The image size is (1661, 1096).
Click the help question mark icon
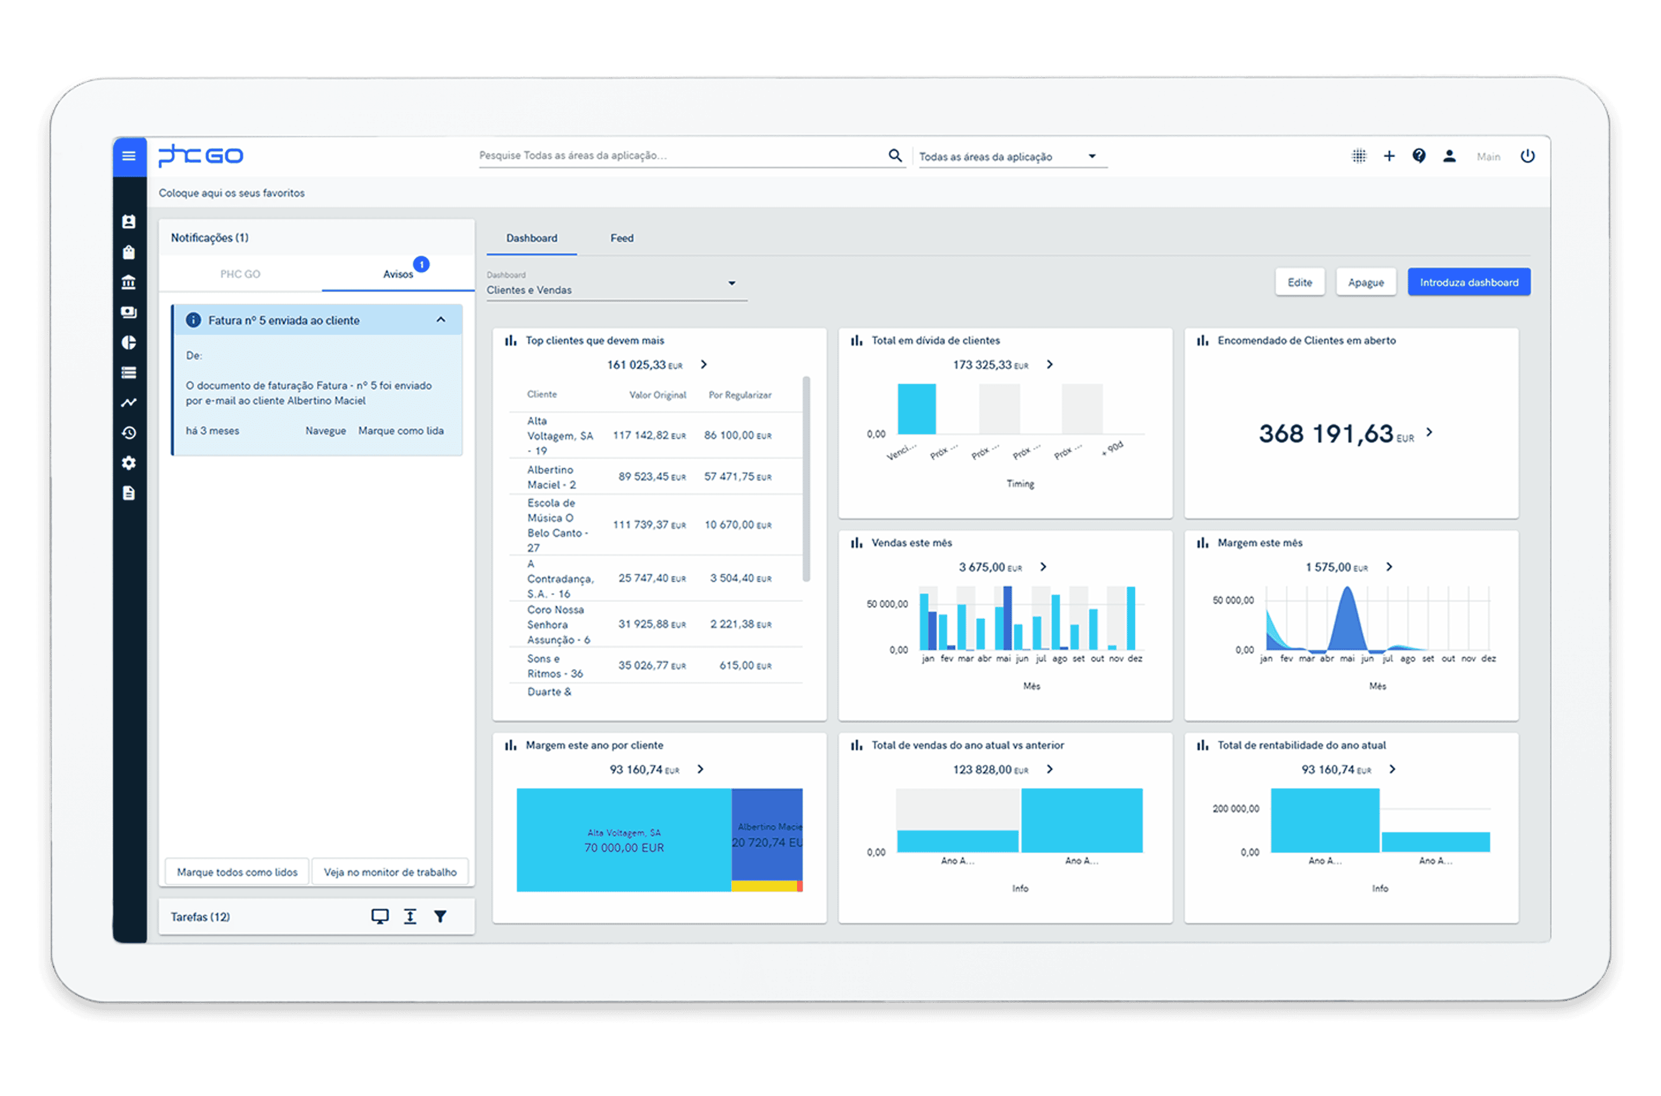(x=1419, y=156)
